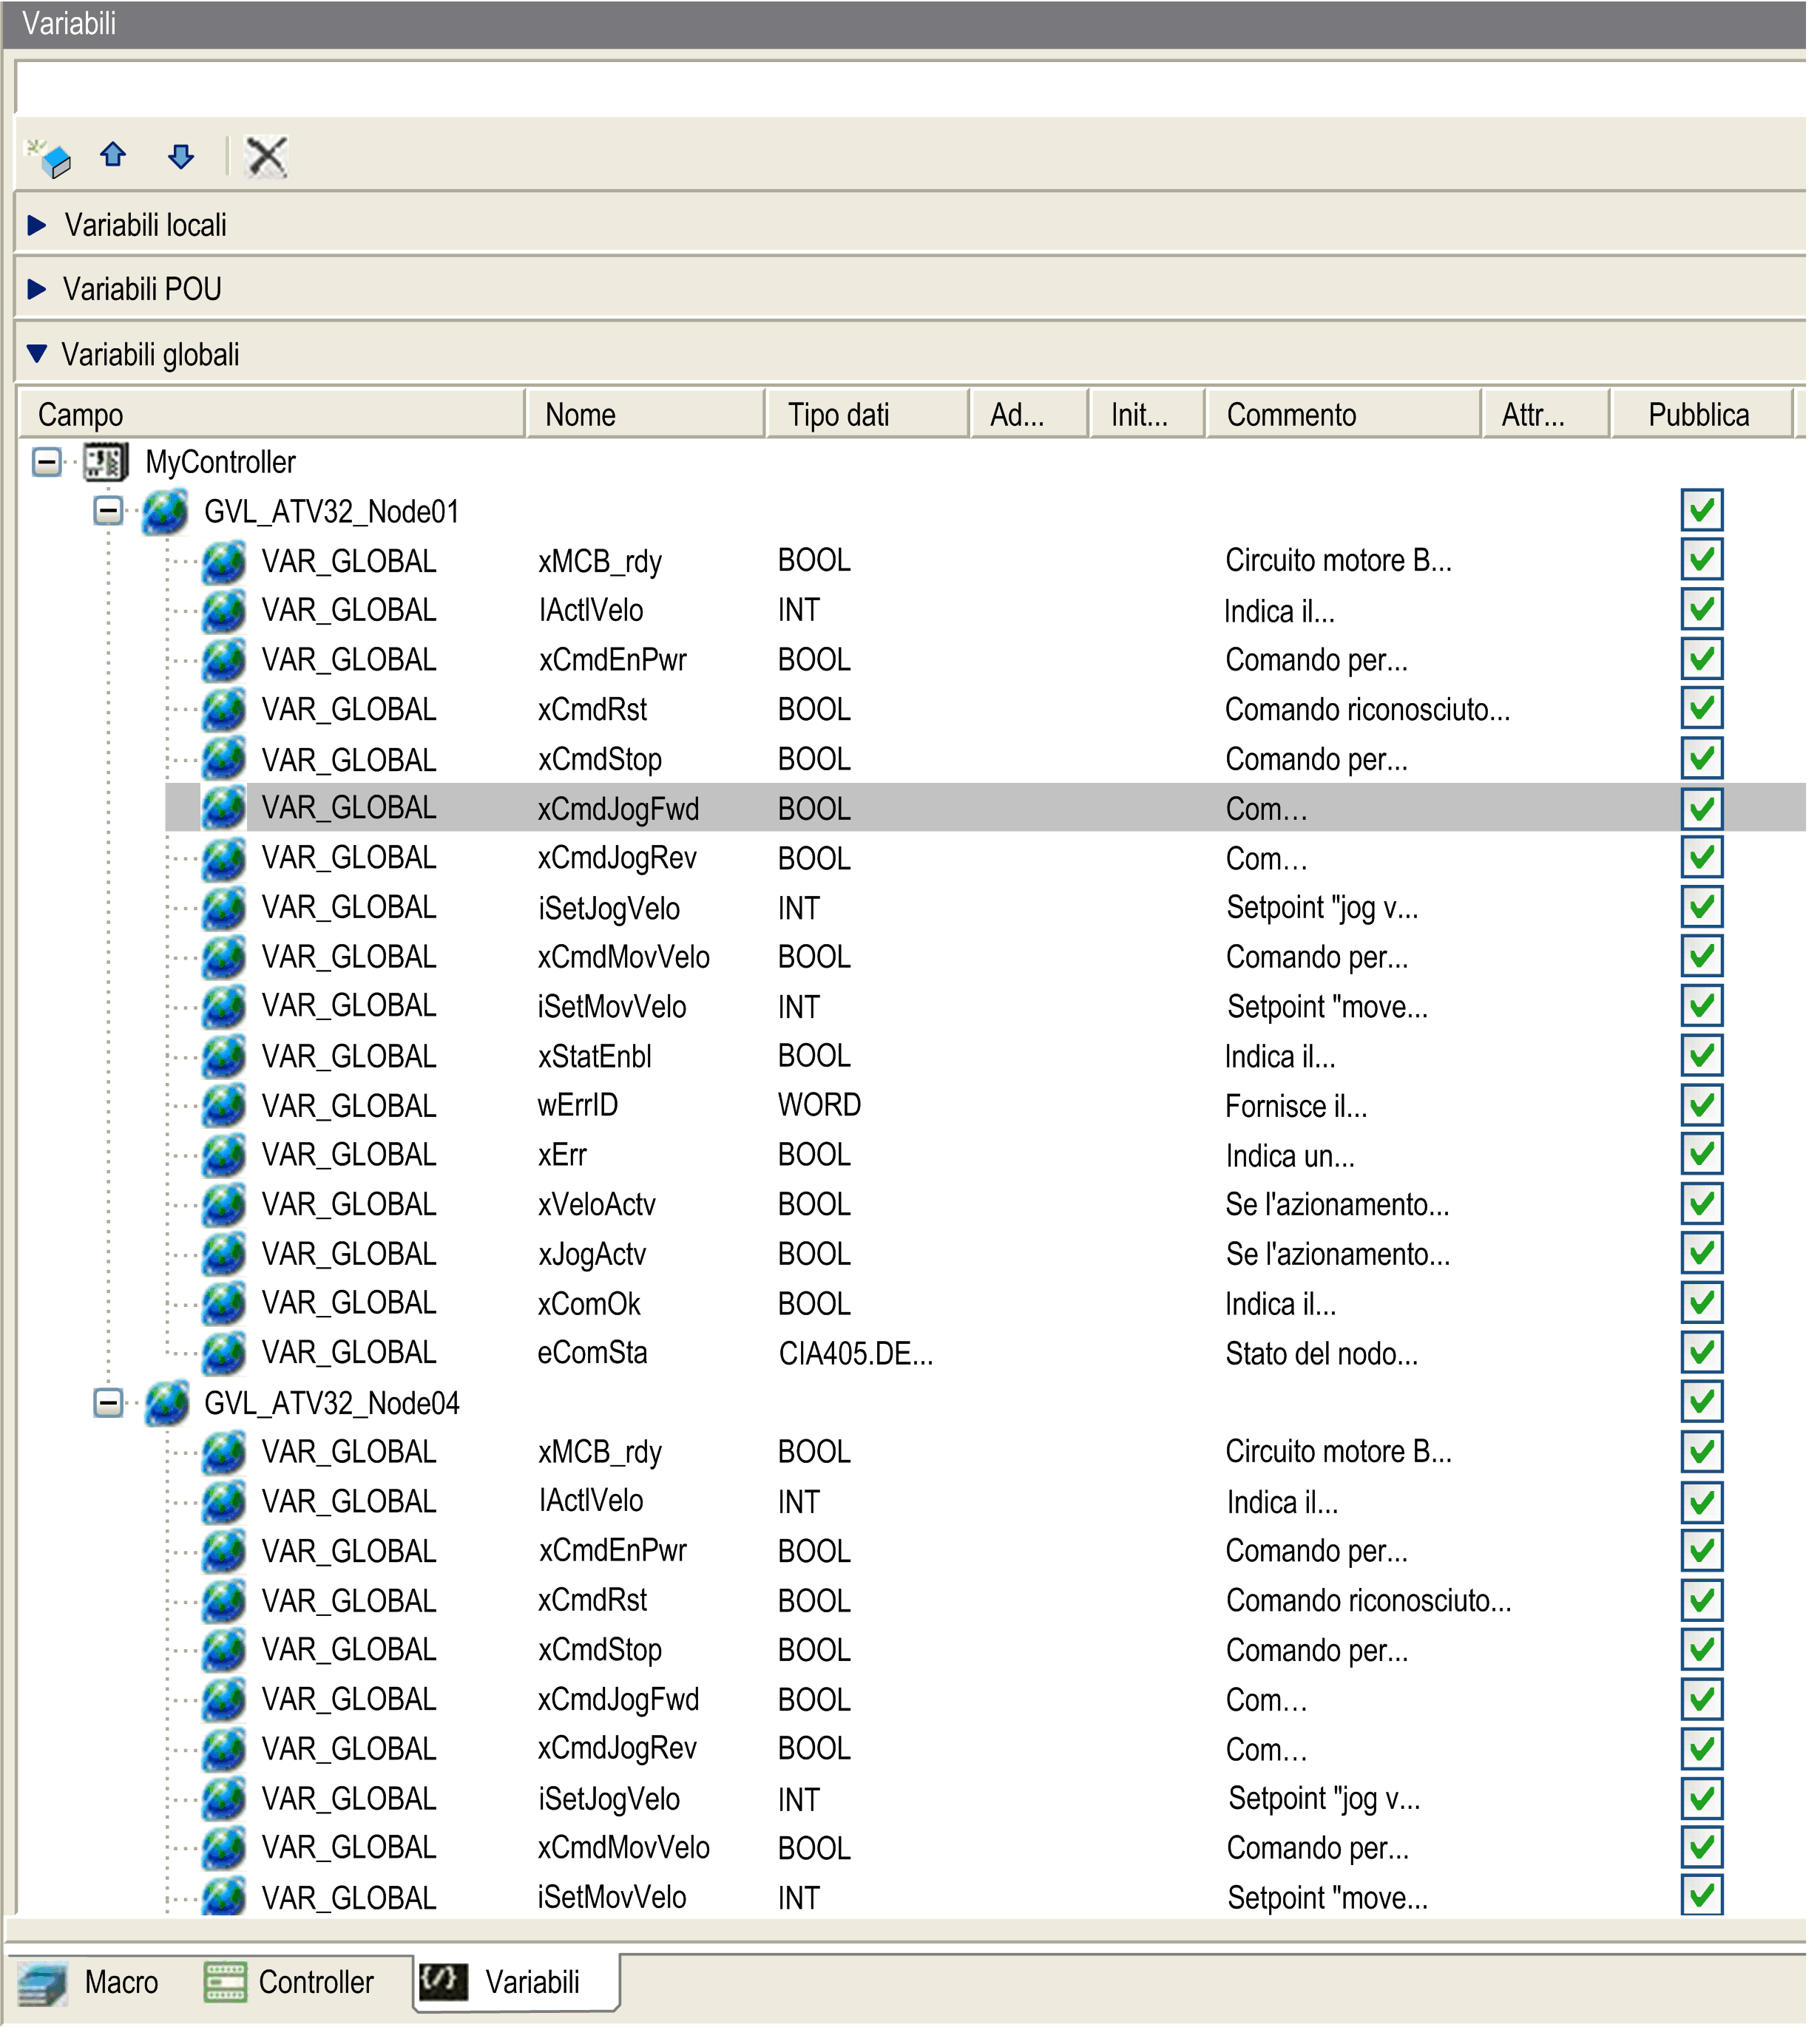Click globe icon of xErr row
The image size is (1820, 2027).
pos(224,1155)
